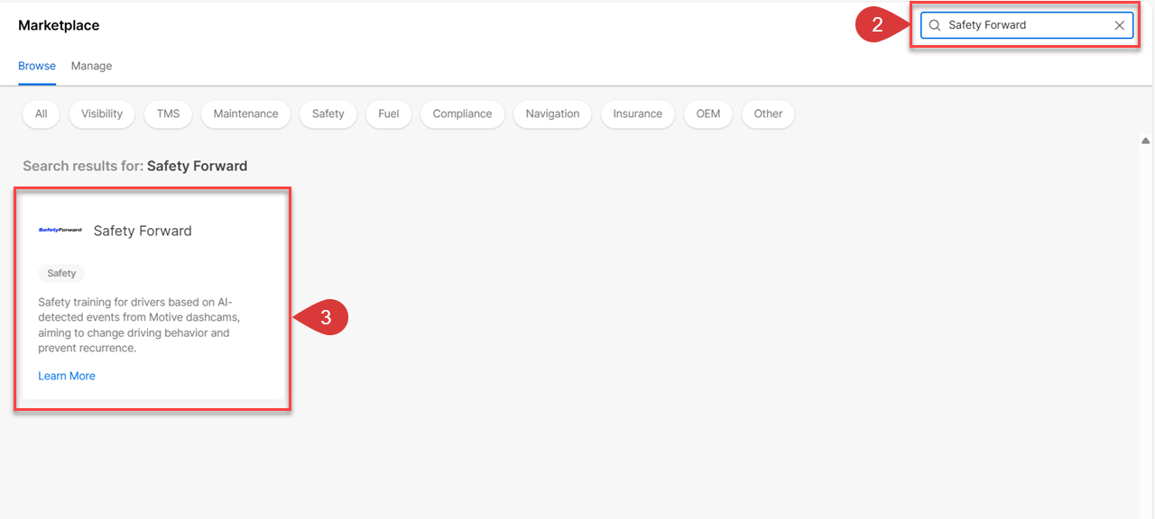Screen dimensions: 1155x519
Task: Open the Safety Forward card title
Action: coord(143,231)
